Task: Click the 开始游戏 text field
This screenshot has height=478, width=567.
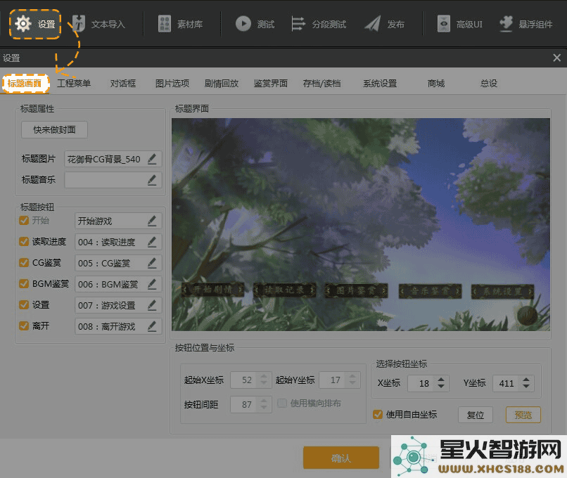Action: [118, 221]
